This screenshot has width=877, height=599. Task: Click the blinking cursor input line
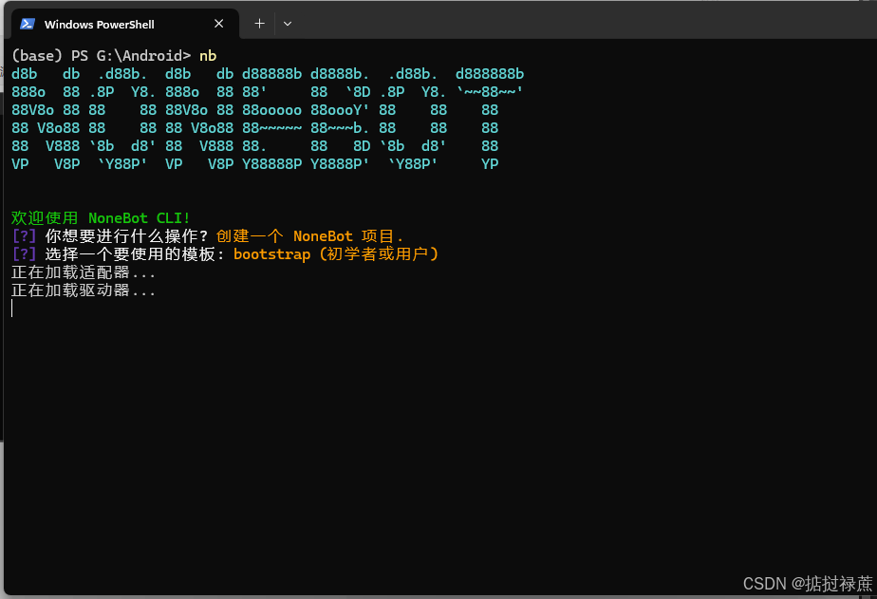[12, 309]
